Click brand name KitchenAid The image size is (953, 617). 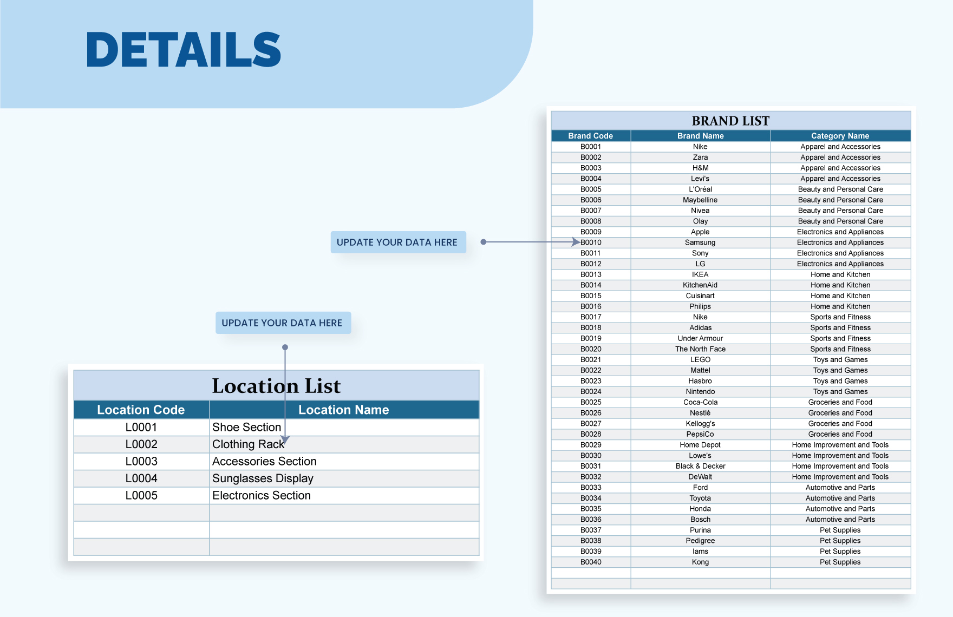[x=700, y=285]
